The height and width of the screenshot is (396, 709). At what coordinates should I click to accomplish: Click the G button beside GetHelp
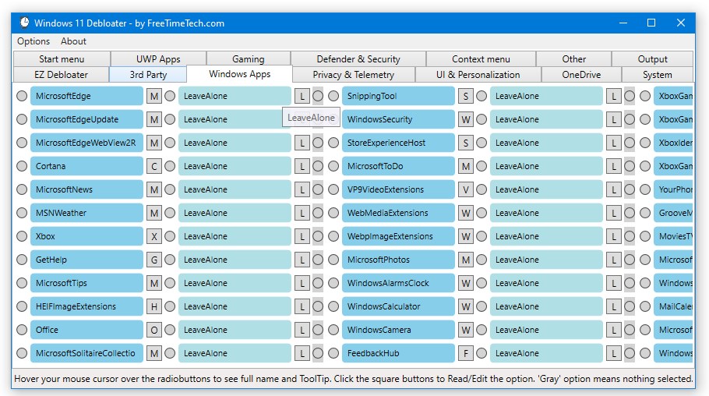coord(154,260)
